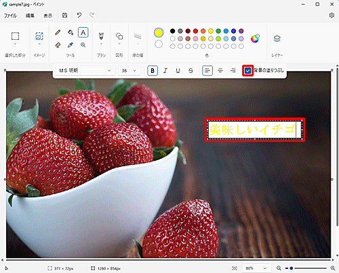Image resolution: width=339 pixels, height=273 pixels.
Task: Expand the image tools chevron
Action: [39, 44]
